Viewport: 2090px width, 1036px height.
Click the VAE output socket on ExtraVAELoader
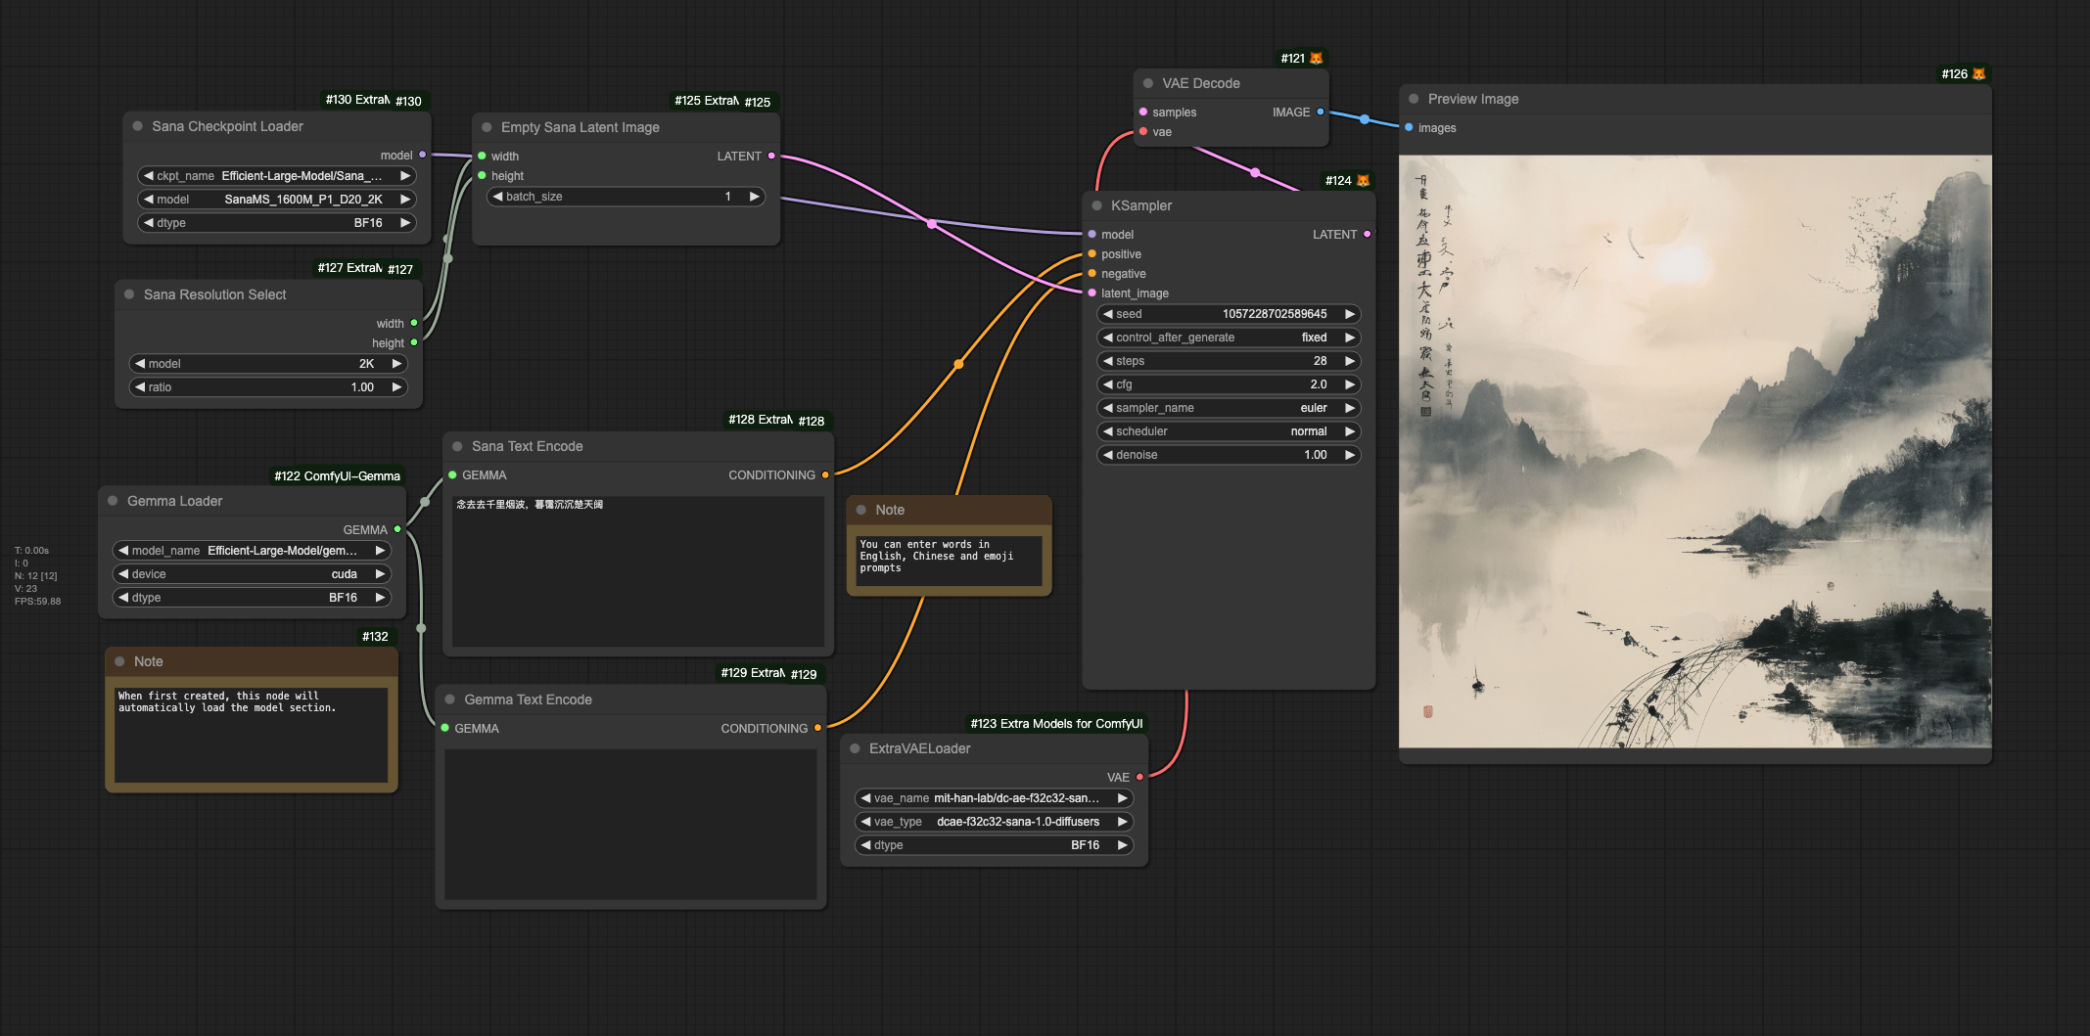pyautogui.click(x=1139, y=778)
